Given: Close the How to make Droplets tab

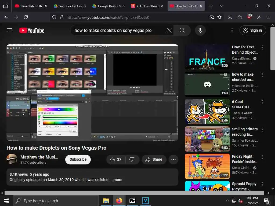Looking at the screenshot, I should coord(201,6).
